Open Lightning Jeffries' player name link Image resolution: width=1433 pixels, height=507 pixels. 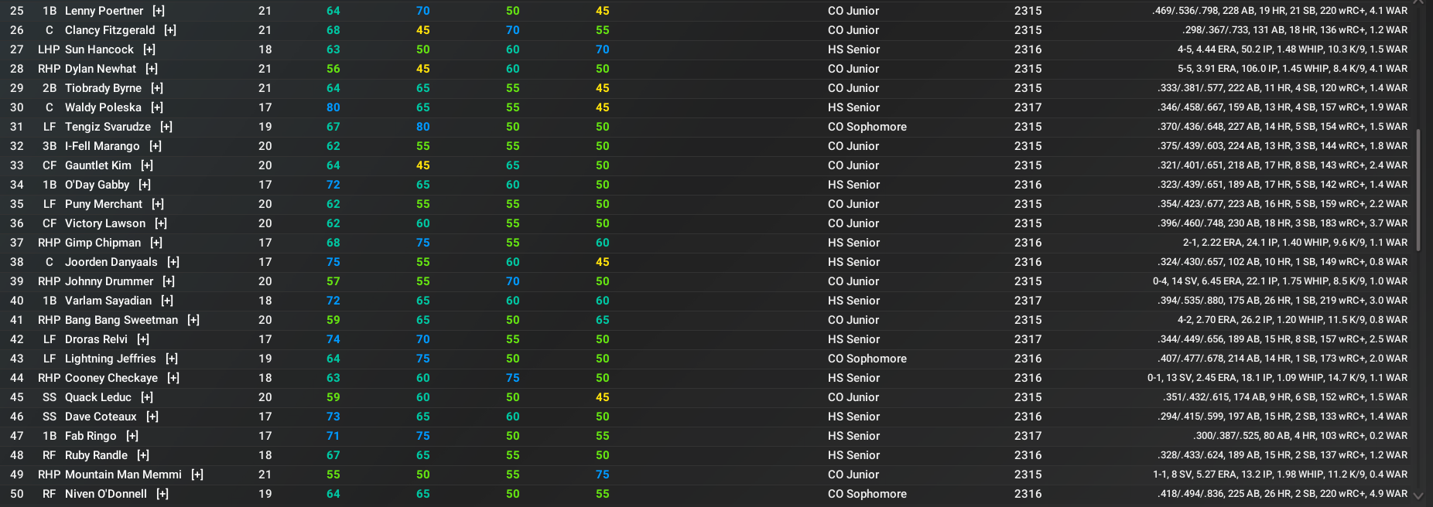pyautogui.click(x=110, y=359)
